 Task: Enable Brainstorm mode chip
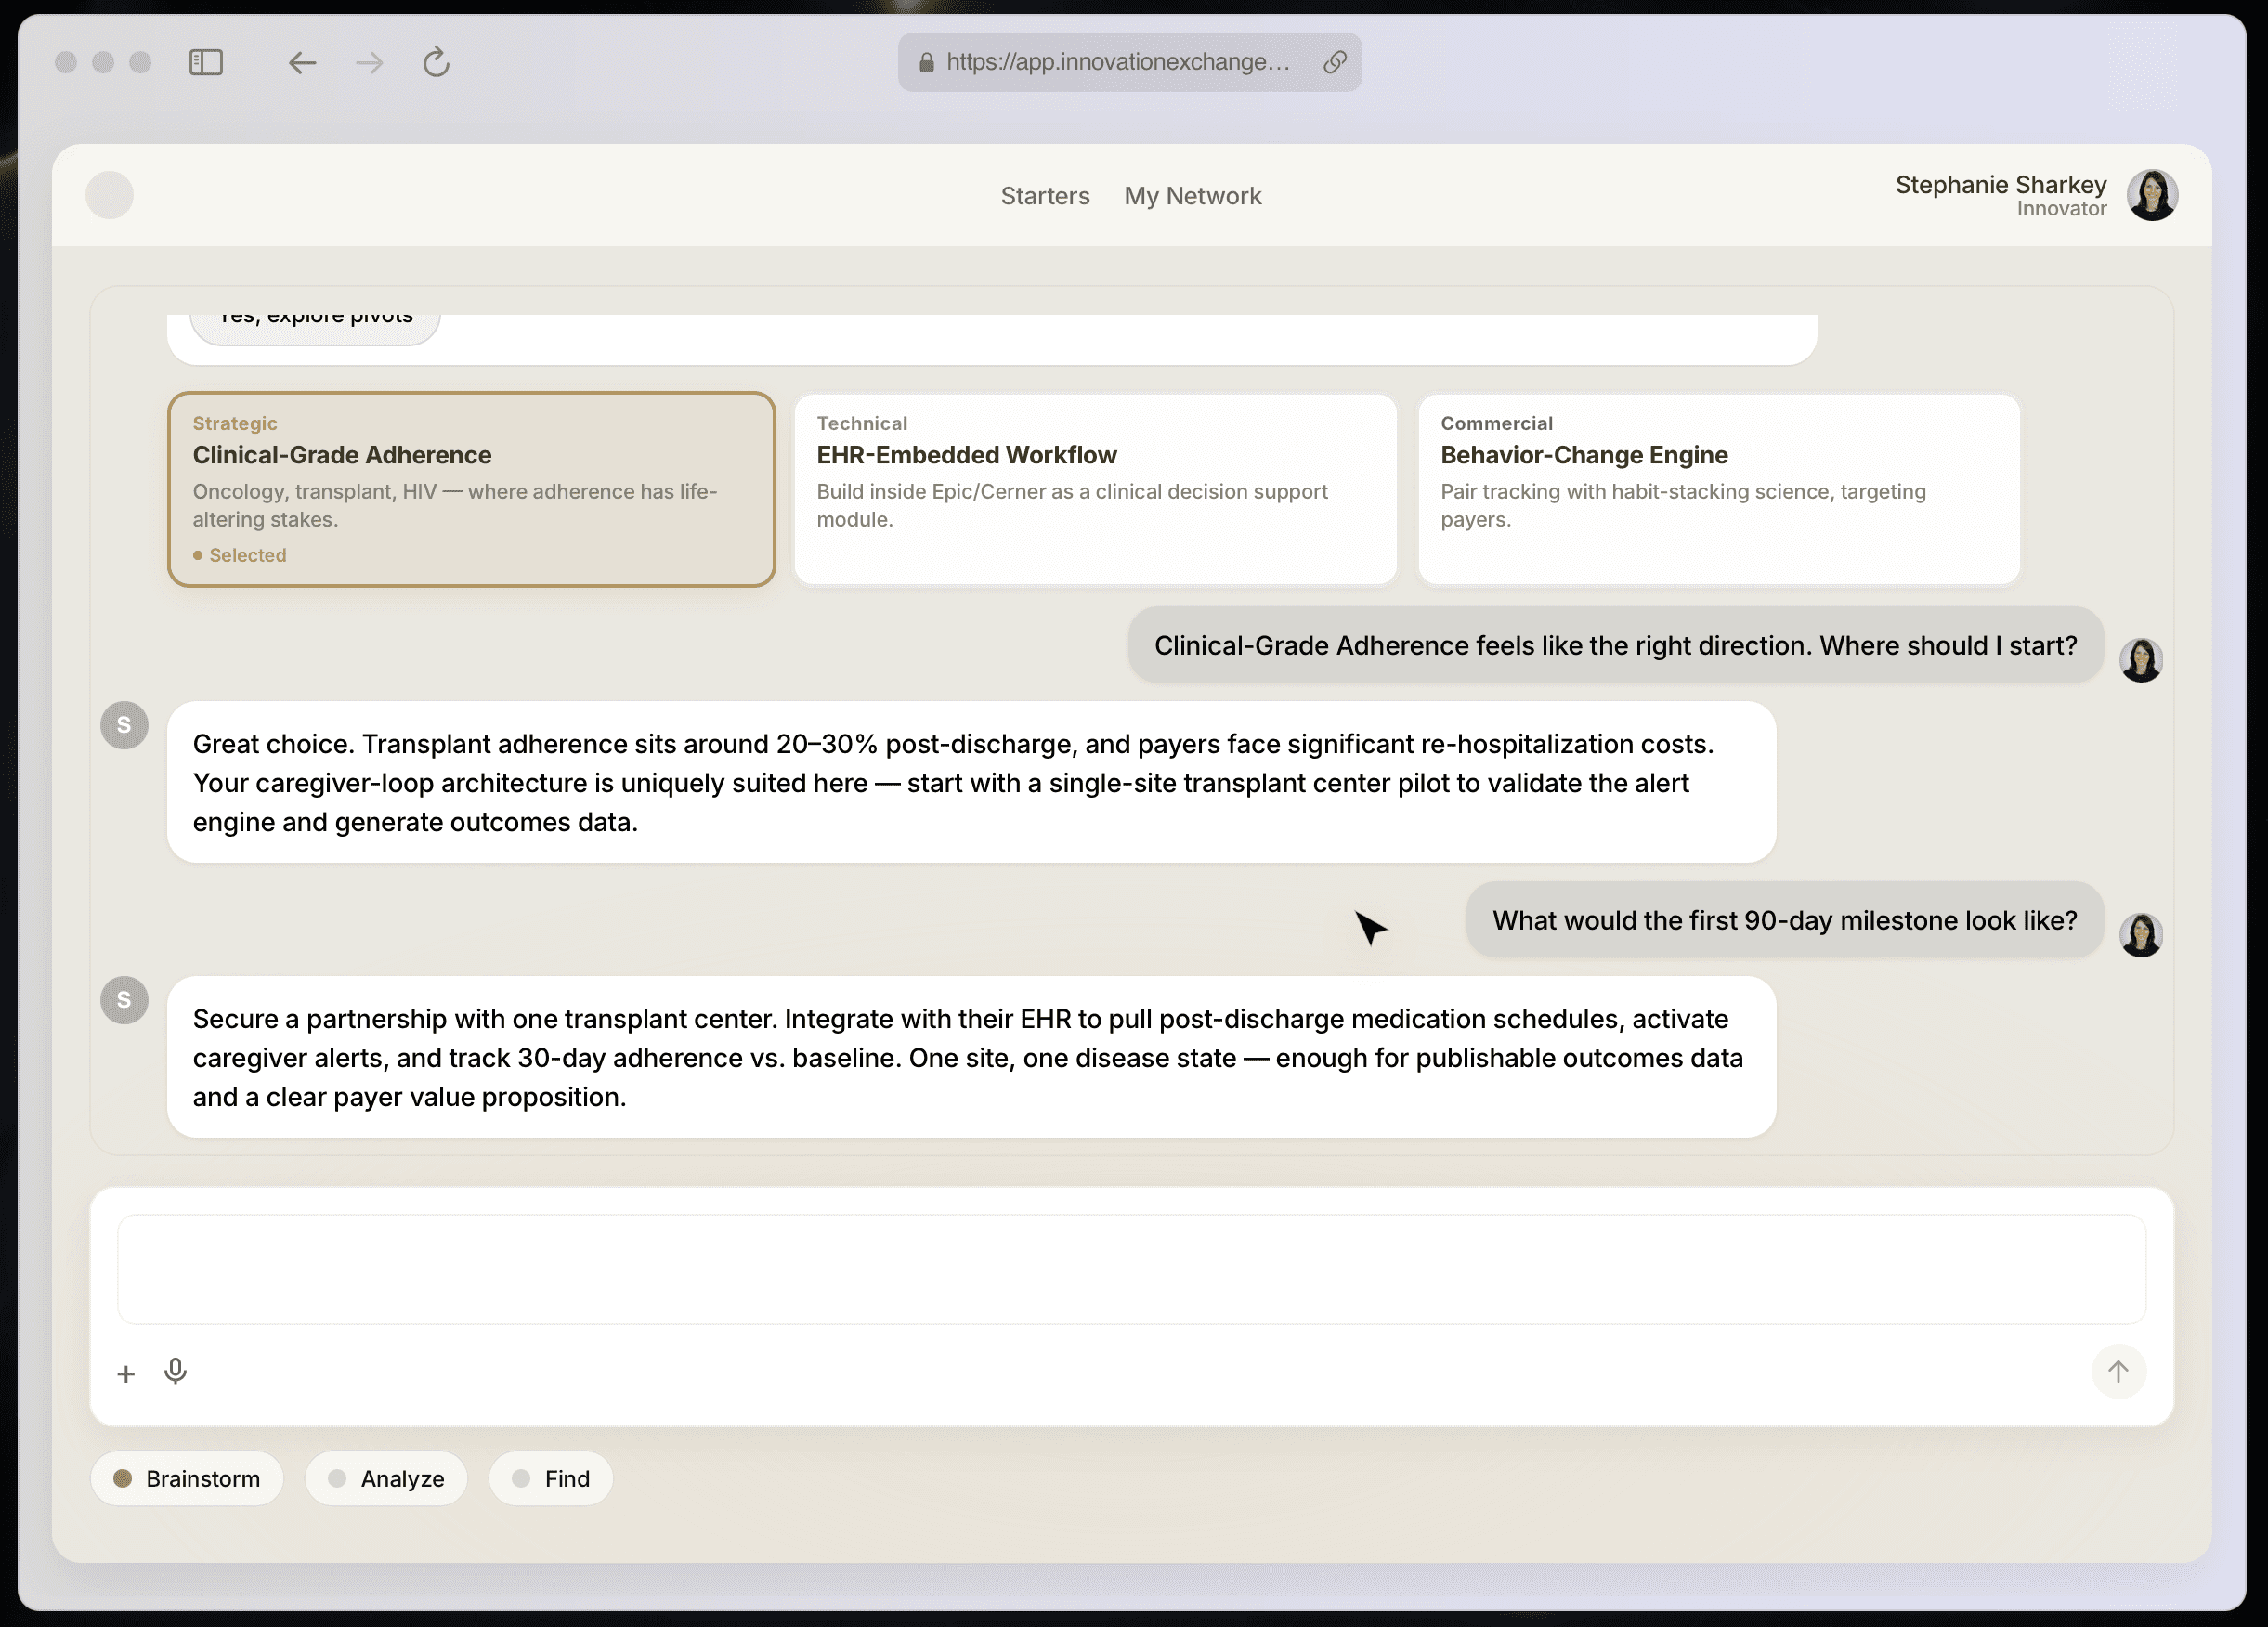point(187,1479)
